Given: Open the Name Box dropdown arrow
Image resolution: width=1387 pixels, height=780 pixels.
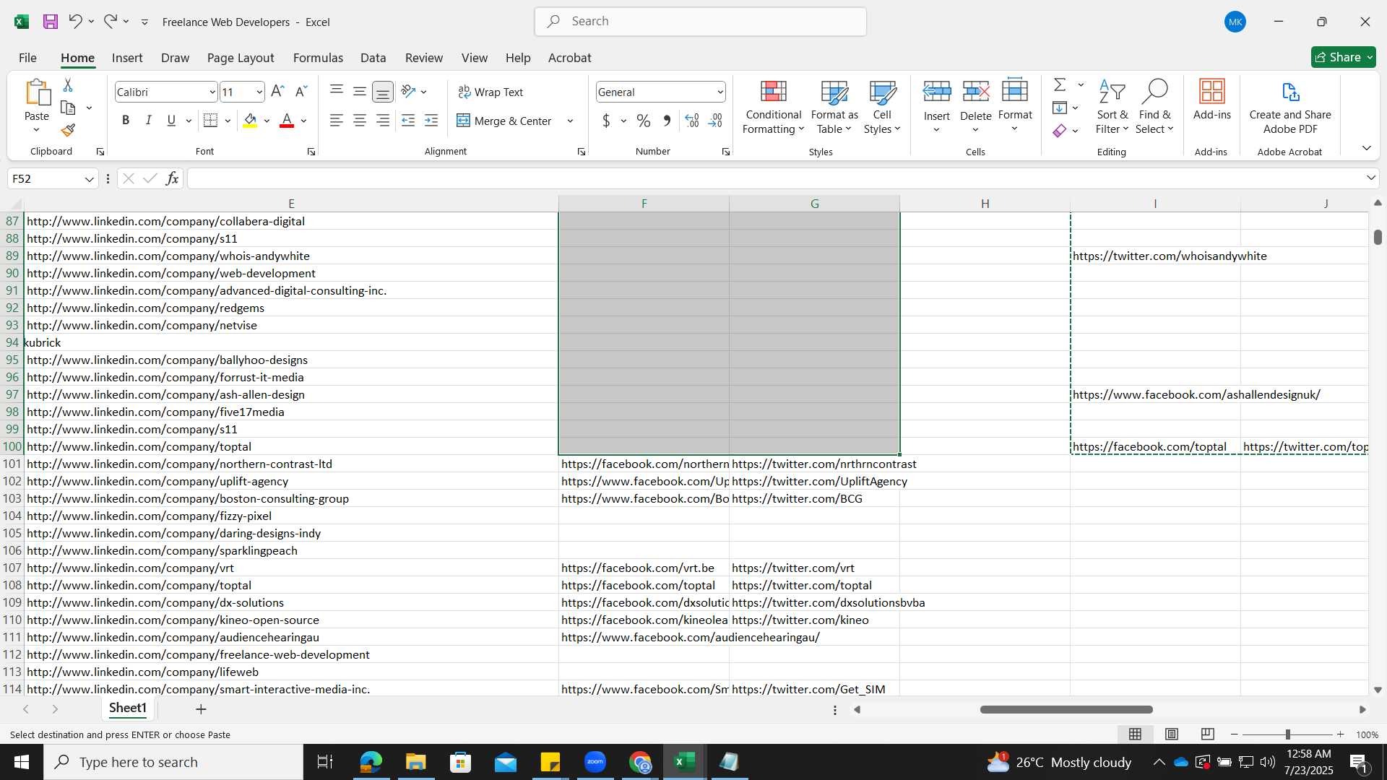Looking at the screenshot, I should (x=89, y=178).
